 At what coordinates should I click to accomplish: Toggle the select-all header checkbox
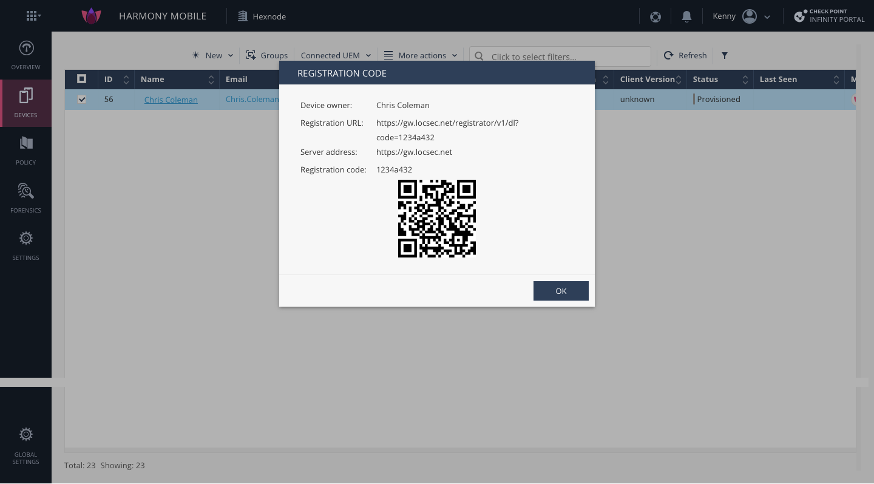pyautogui.click(x=82, y=79)
